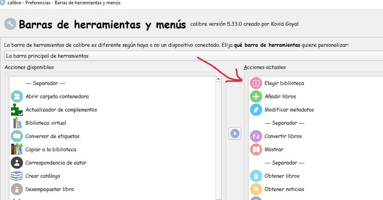Select the Conversor de etiquetas icon
Screen dimensions: 383x200
16,136
